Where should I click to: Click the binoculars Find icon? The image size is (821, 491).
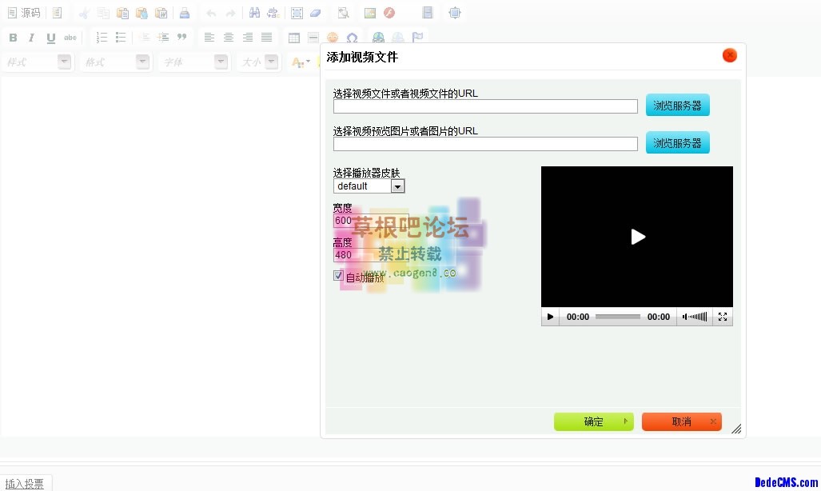click(254, 13)
